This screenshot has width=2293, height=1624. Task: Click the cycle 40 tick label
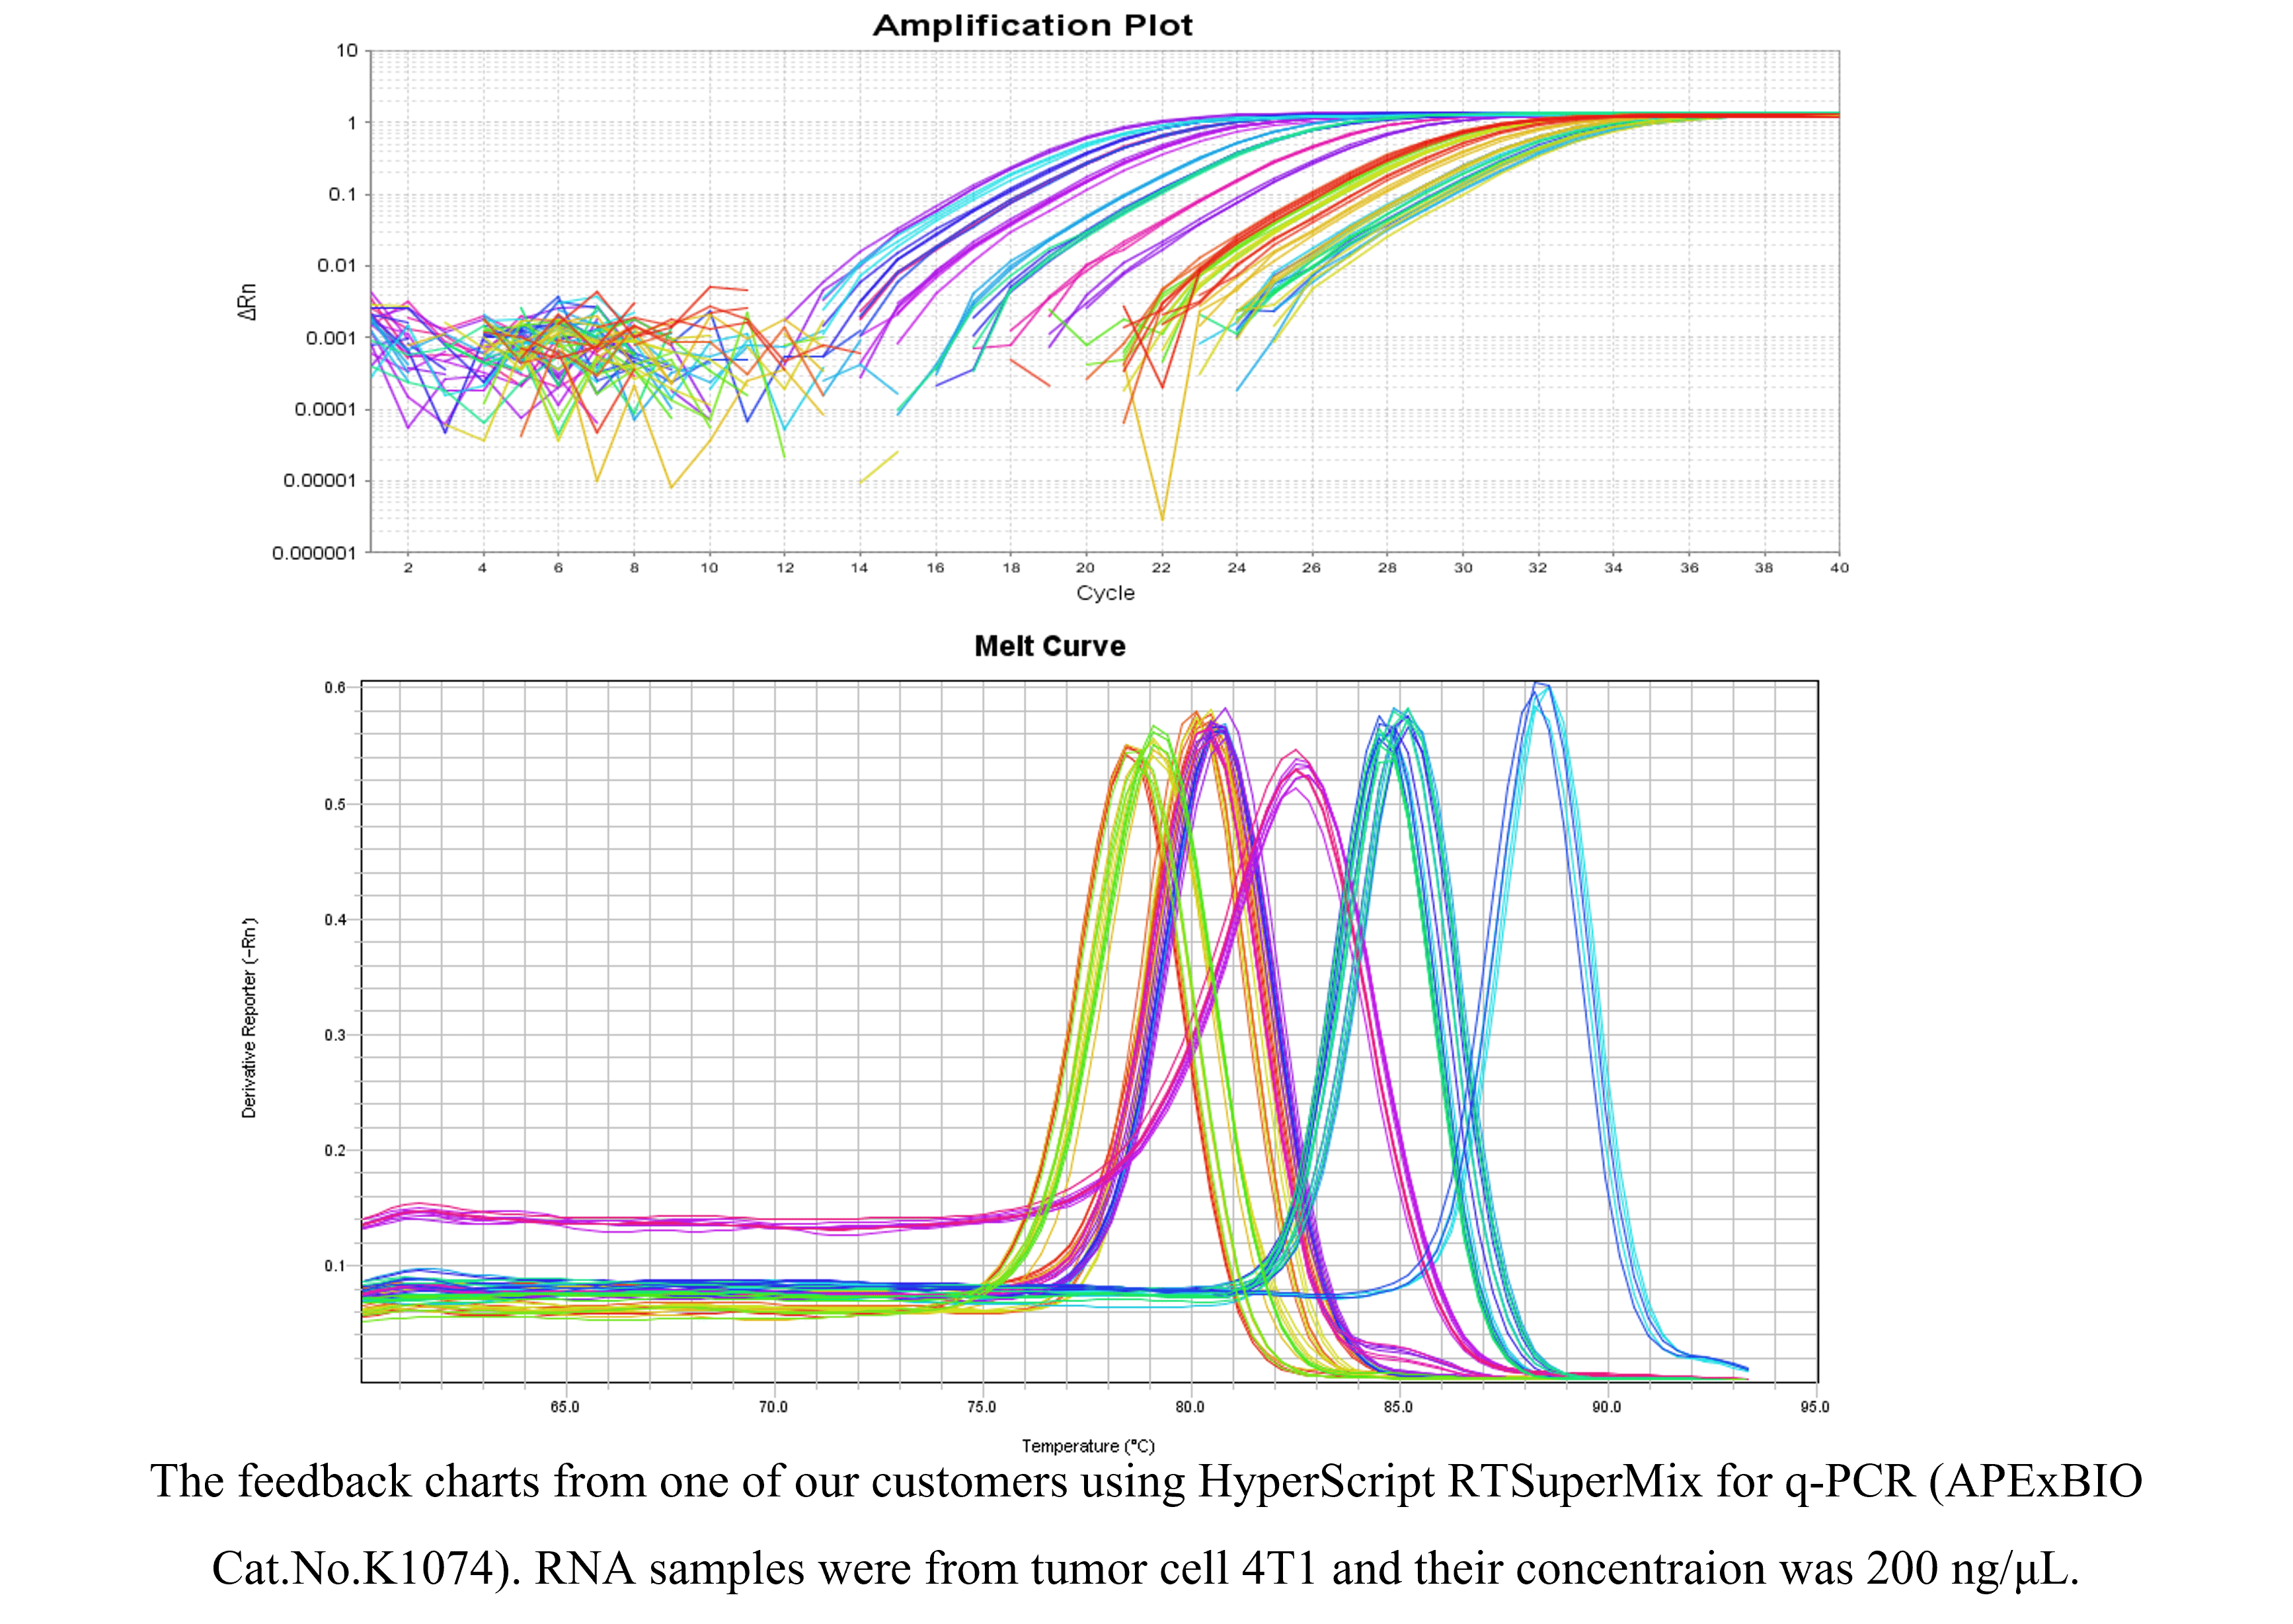click(1839, 567)
